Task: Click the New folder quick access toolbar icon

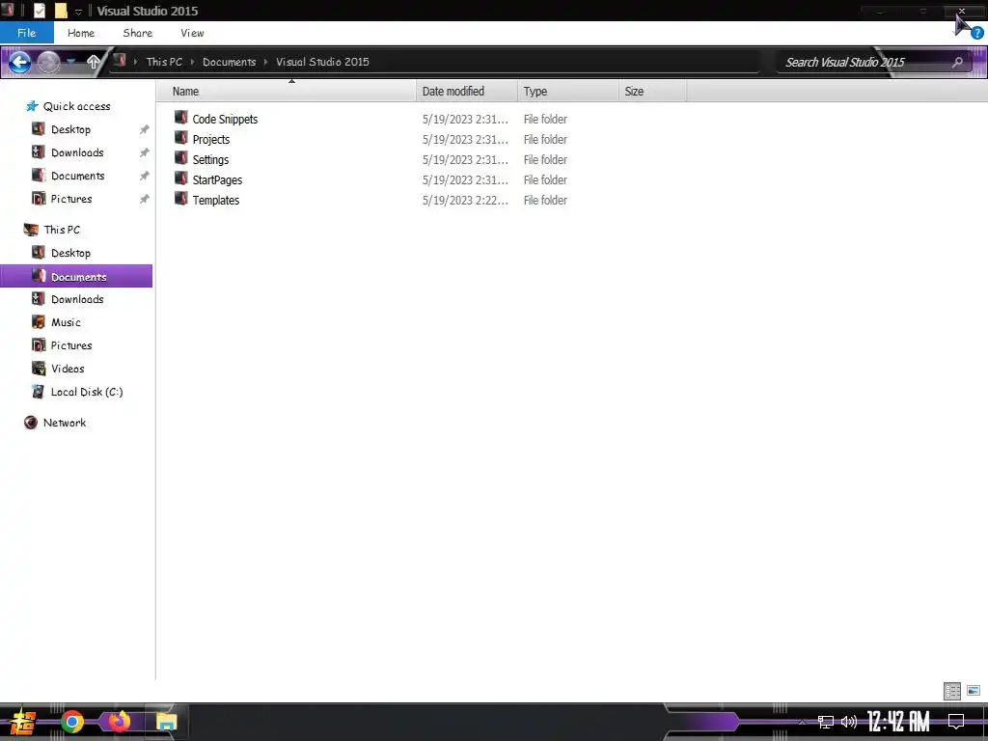Action: coord(61,11)
